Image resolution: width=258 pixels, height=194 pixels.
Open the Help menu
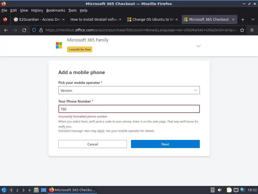tap(83, 10)
